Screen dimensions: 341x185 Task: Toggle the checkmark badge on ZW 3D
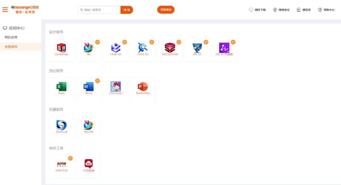coord(206,42)
